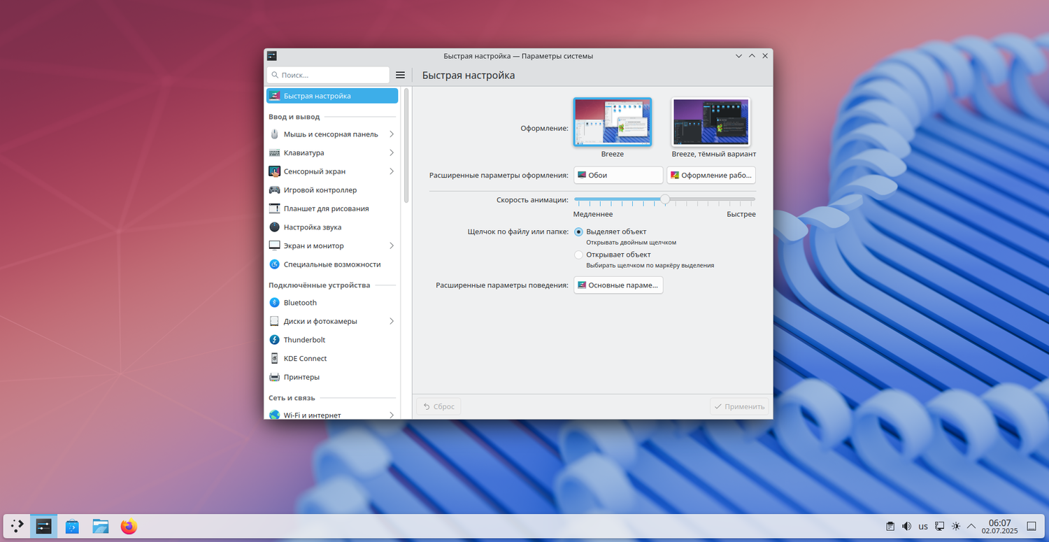
Task: Open the Оформление рабо... button
Action: pos(711,175)
